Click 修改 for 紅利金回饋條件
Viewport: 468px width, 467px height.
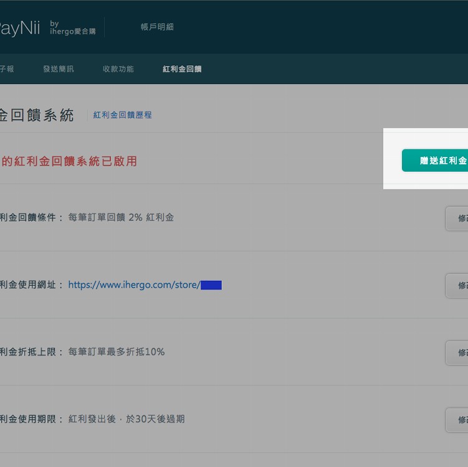(x=457, y=219)
